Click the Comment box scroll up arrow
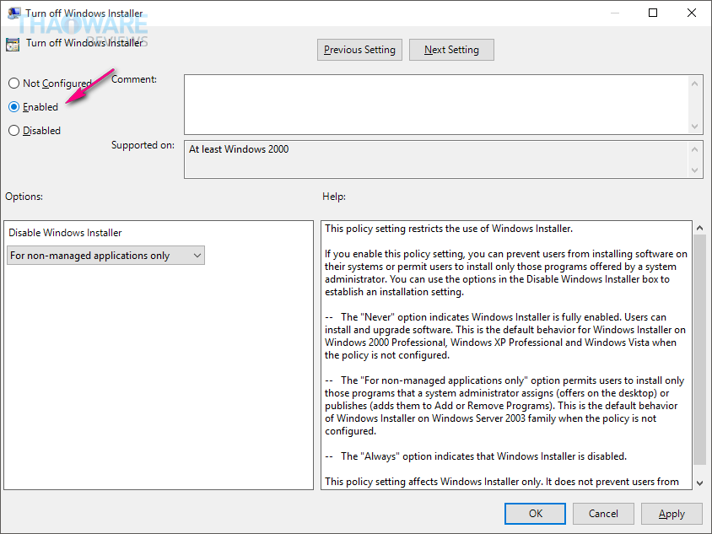The image size is (712, 534). [694, 84]
